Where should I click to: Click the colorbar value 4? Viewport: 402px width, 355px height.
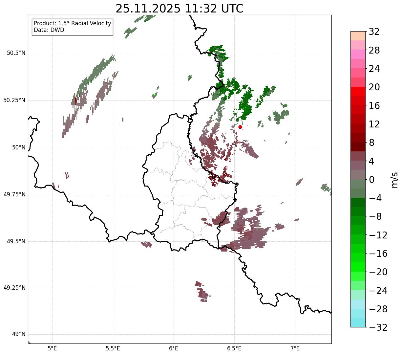371,161
